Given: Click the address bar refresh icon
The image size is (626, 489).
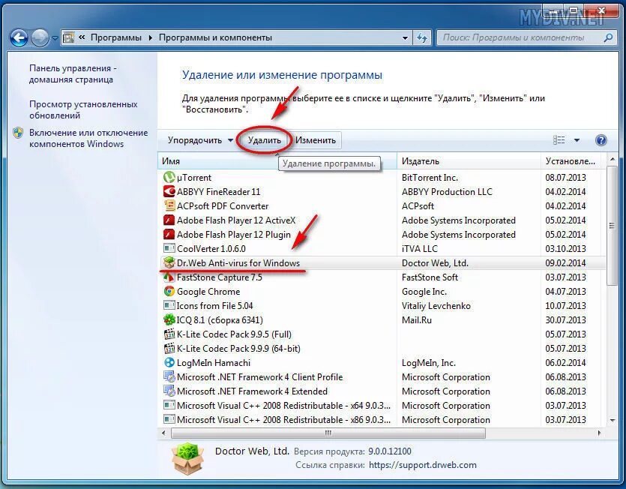Looking at the screenshot, I should pyautogui.click(x=422, y=38).
